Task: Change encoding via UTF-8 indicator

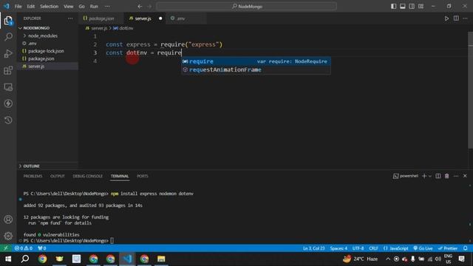Action: tap(358, 248)
